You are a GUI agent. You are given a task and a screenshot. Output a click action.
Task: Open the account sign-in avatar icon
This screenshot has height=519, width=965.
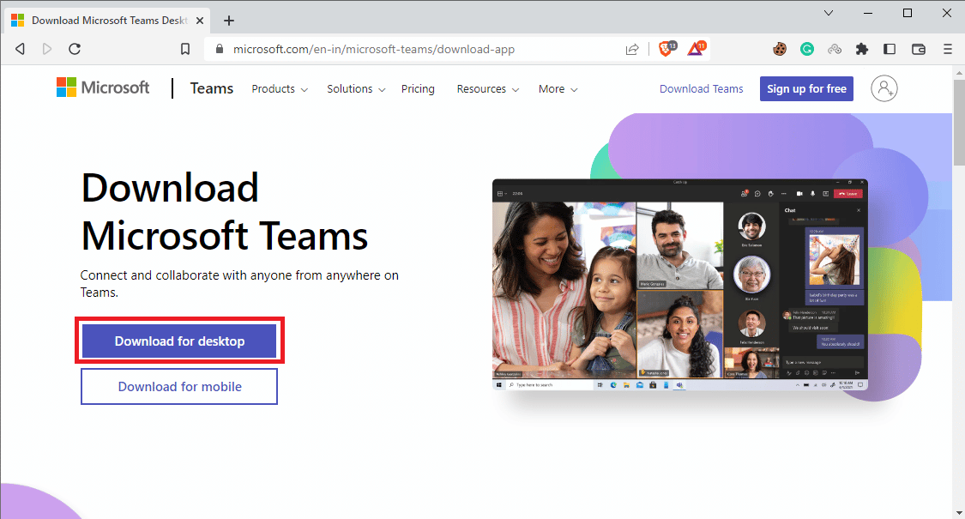point(884,88)
